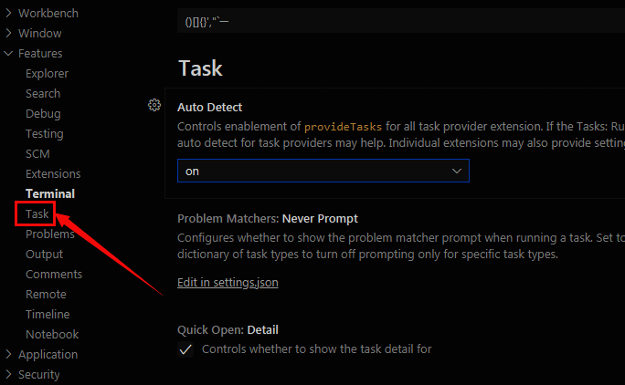
Task: Open Edit in settings.json link
Action: [x=228, y=283]
